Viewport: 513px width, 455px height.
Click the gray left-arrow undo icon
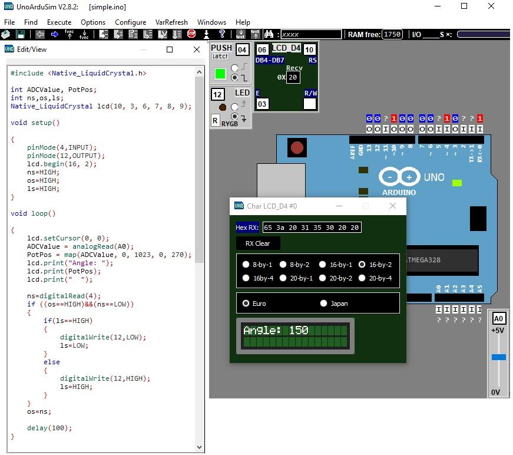click(40, 34)
